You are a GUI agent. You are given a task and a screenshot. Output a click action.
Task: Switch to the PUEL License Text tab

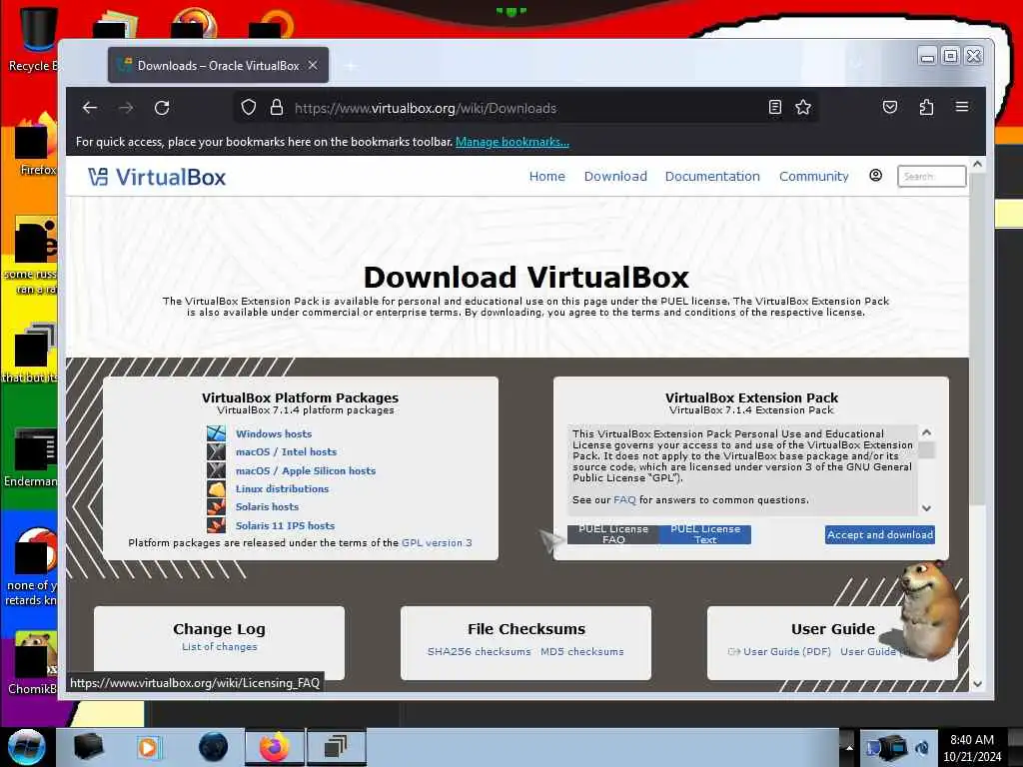pos(705,534)
